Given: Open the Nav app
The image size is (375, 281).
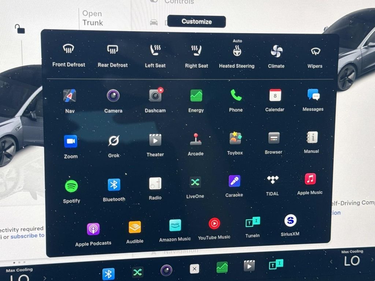Looking at the screenshot, I should coord(70,101).
